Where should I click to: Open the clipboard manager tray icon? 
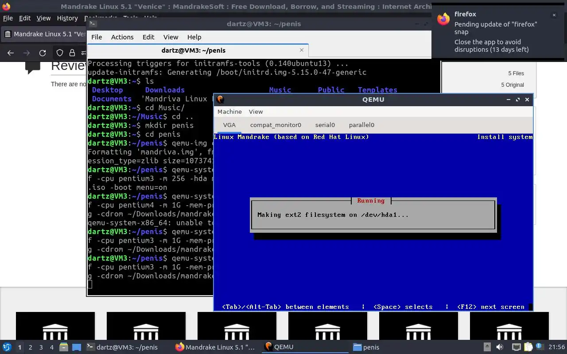click(528, 347)
